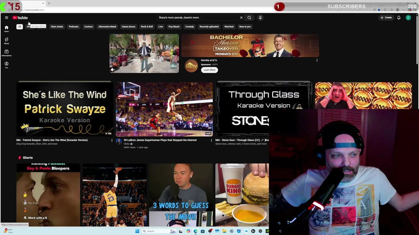
Task: Open the HGTV ad video preview
Action: [144, 53]
